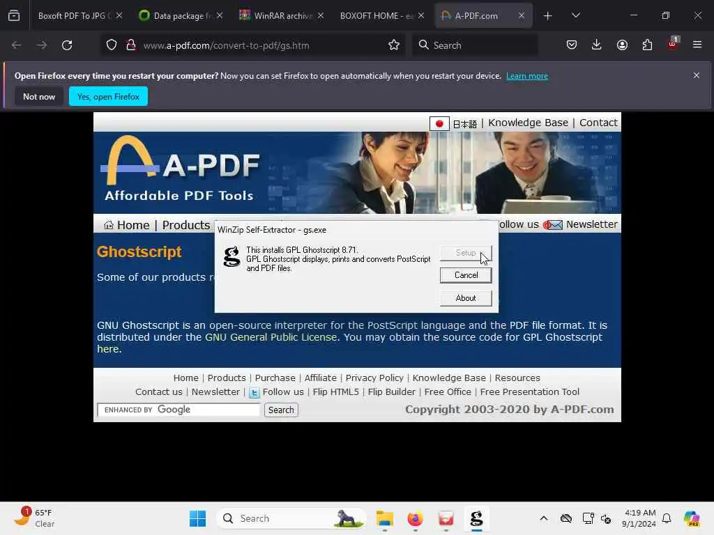Switch to Firefox from the taskbar

coord(415,518)
